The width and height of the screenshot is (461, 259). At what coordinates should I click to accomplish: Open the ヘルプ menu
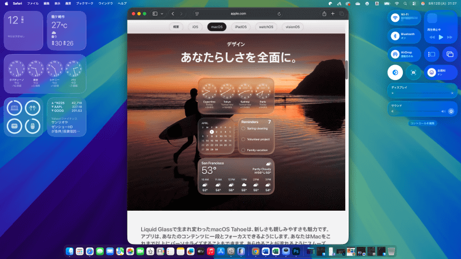[x=122, y=3]
